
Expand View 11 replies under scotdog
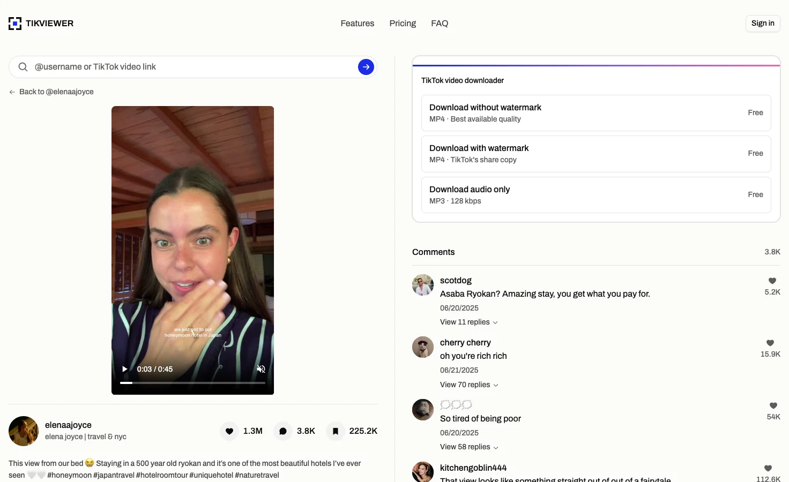pyautogui.click(x=469, y=322)
